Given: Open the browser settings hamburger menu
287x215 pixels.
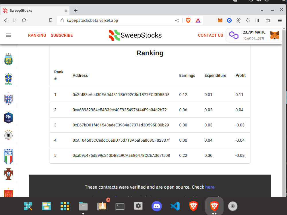Looking at the screenshot, I should pos(280,20).
